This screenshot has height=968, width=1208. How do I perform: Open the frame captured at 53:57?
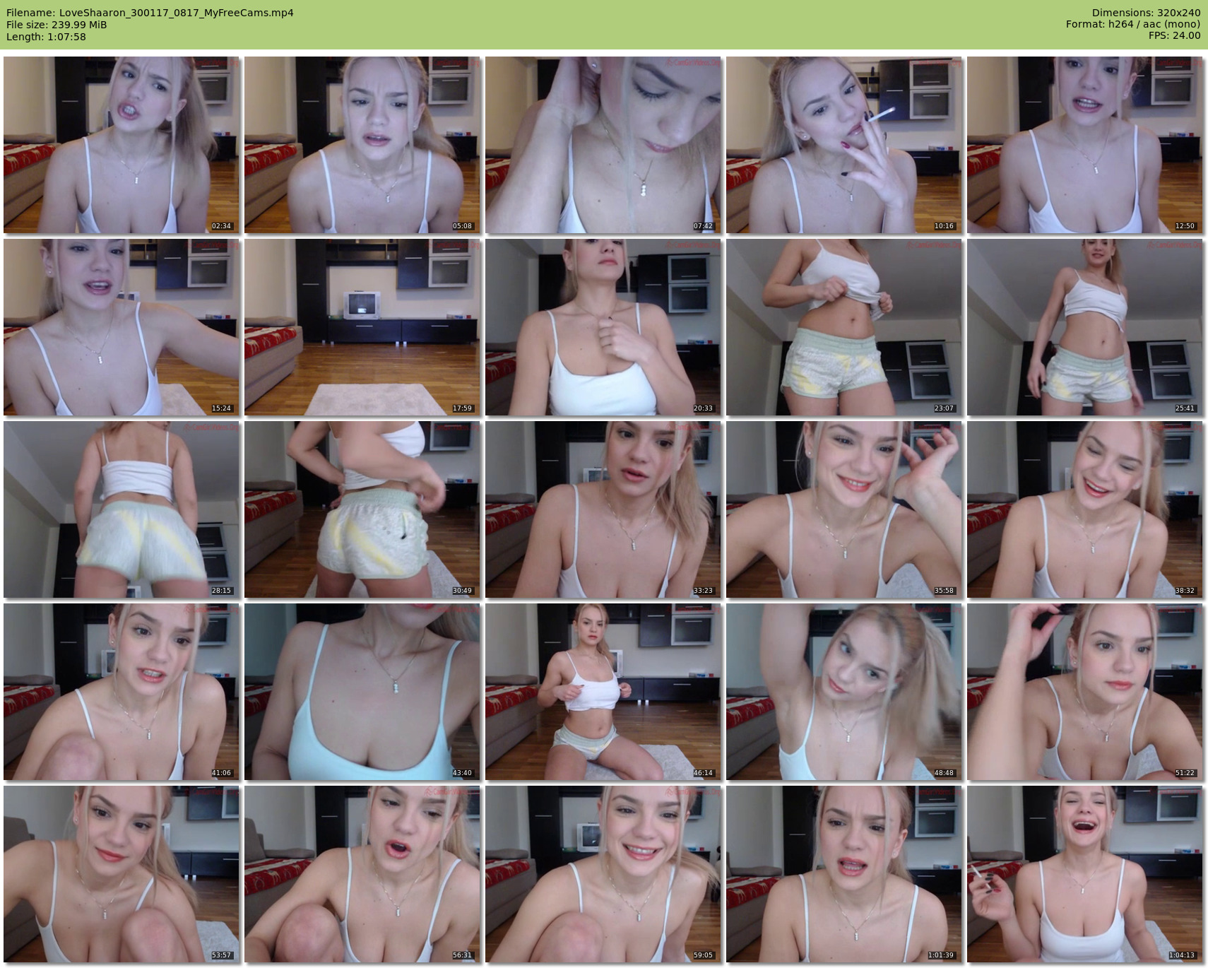(x=122, y=874)
